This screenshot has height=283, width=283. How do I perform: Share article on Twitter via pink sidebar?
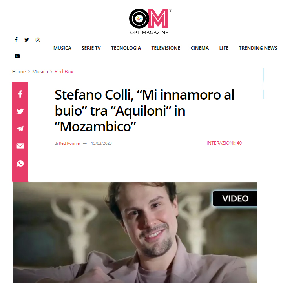pos(20,111)
